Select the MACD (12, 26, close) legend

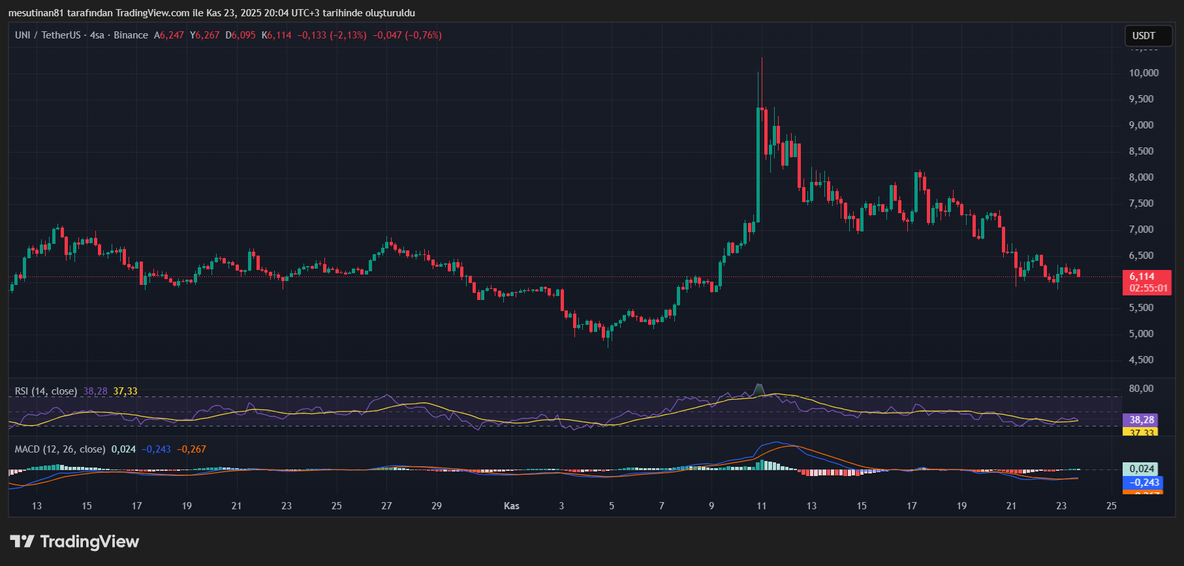pyautogui.click(x=60, y=449)
